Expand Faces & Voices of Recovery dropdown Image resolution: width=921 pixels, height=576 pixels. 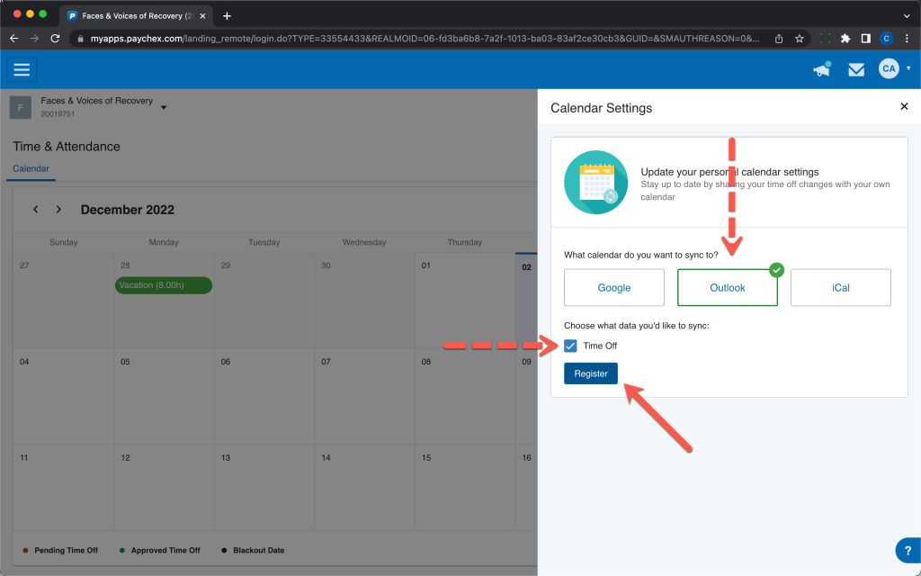[x=164, y=108]
